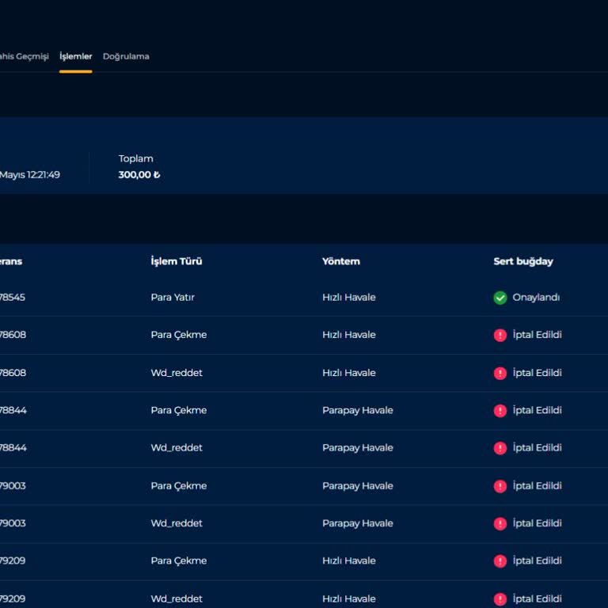Open the Bahis Geçmişi tab
The image size is (608, 608).
24,56
